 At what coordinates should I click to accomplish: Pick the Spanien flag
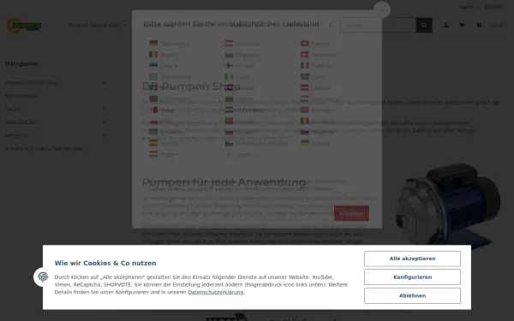point(153,143)
